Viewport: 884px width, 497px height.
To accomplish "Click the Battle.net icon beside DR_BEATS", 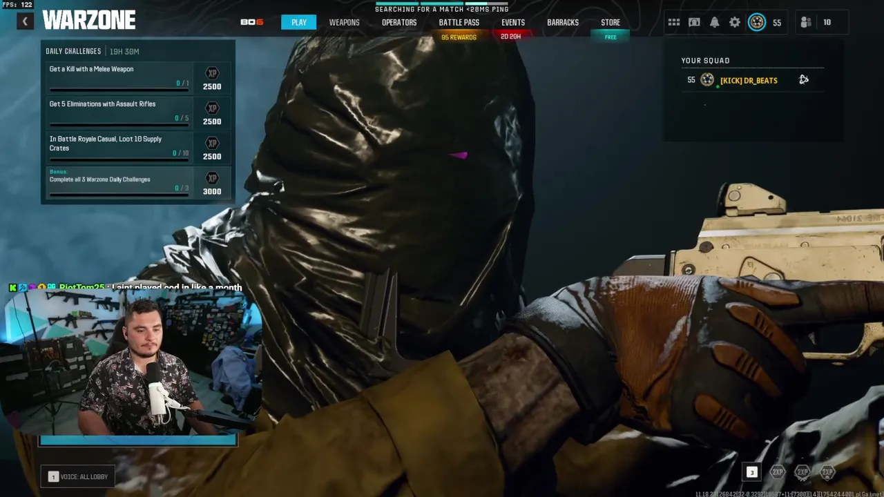I will pyautogui.click(x=804, y=79).
